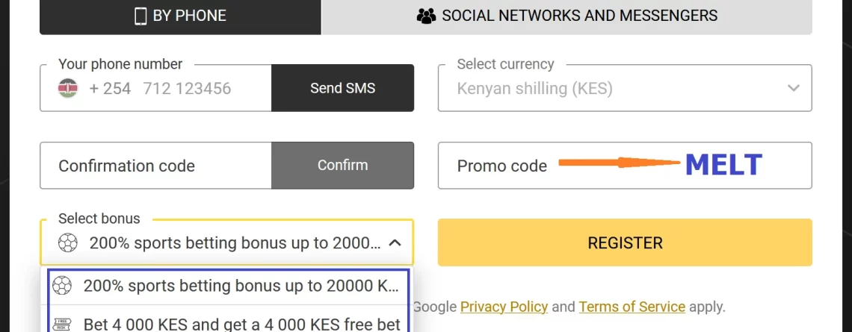Click the yellow Register button
This screenshot has width=852, height=332.
(625, 242)
